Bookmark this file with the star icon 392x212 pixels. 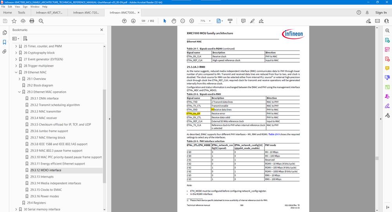[x=14, y=21]
